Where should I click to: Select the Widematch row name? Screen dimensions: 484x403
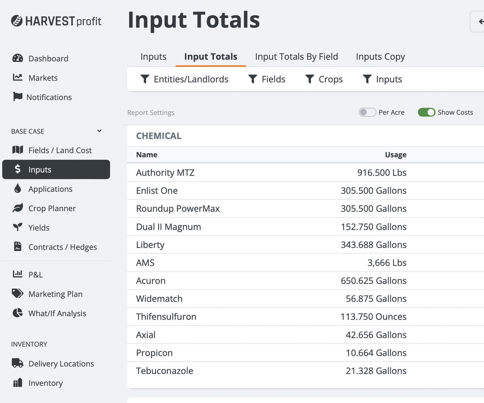pos(159,299)
